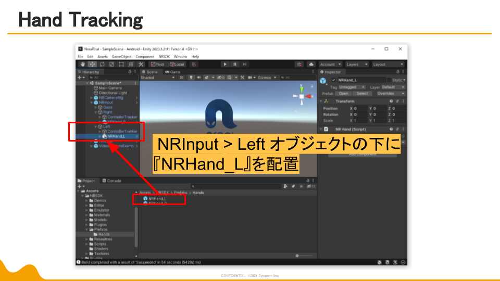Select the combined Transform tool

(131, 65)
